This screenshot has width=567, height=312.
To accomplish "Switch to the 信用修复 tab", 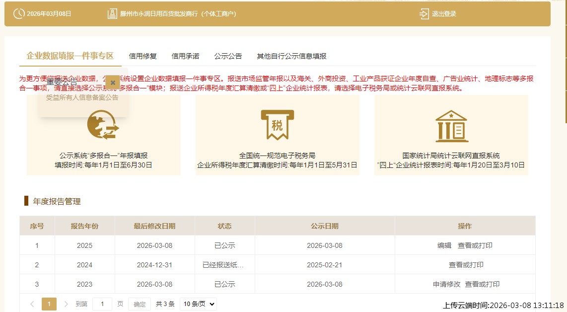I will pyautogui.click(x=142, y=56).
